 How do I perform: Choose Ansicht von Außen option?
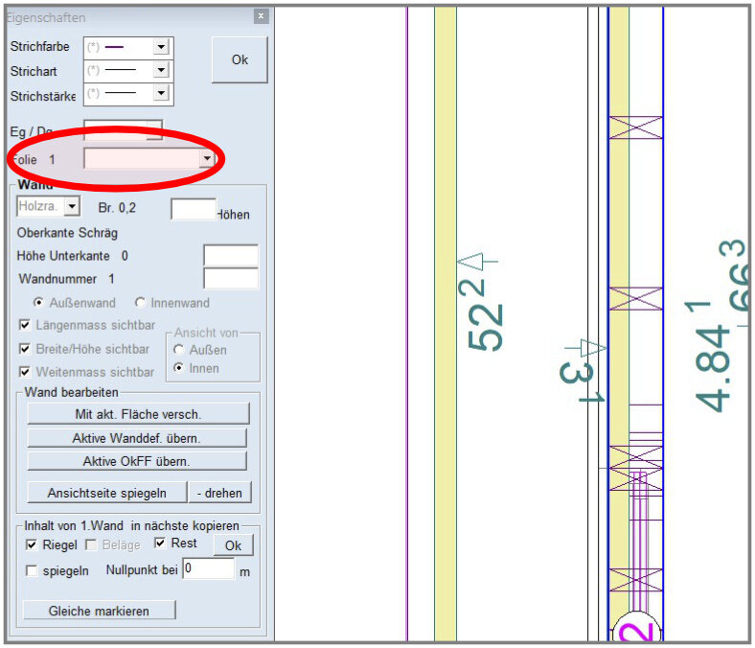178,351
